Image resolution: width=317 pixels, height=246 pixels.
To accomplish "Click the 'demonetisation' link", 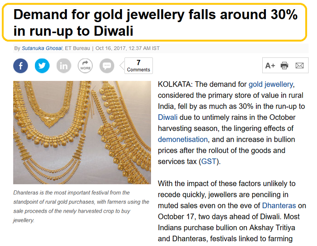I will coord(183,139).
